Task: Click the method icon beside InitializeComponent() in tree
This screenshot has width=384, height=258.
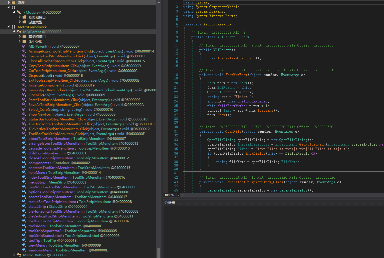Action: pos(24,85)
